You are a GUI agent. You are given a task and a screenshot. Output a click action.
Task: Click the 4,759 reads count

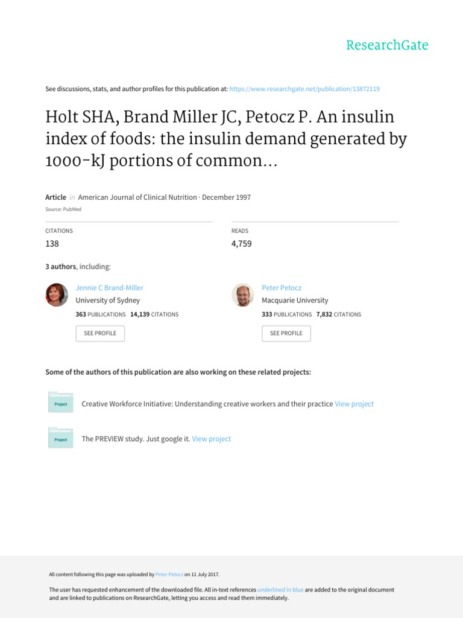[x=241, y=244]
